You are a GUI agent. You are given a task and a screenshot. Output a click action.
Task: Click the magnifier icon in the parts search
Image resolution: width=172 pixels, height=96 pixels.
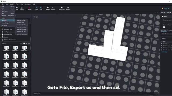coord(21,43)
